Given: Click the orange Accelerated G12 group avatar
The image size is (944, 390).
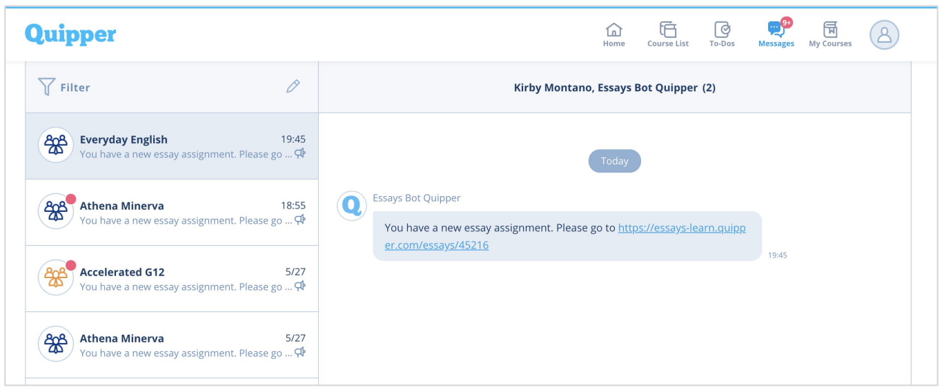Looking at the screenshot, I should click(56, 277).
